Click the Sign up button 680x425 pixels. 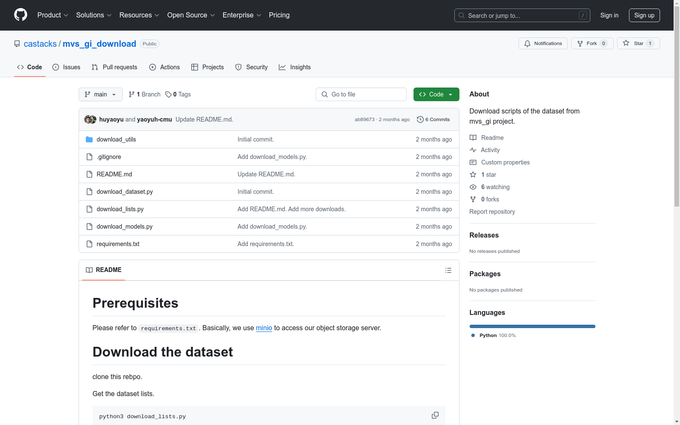[644, 15]
